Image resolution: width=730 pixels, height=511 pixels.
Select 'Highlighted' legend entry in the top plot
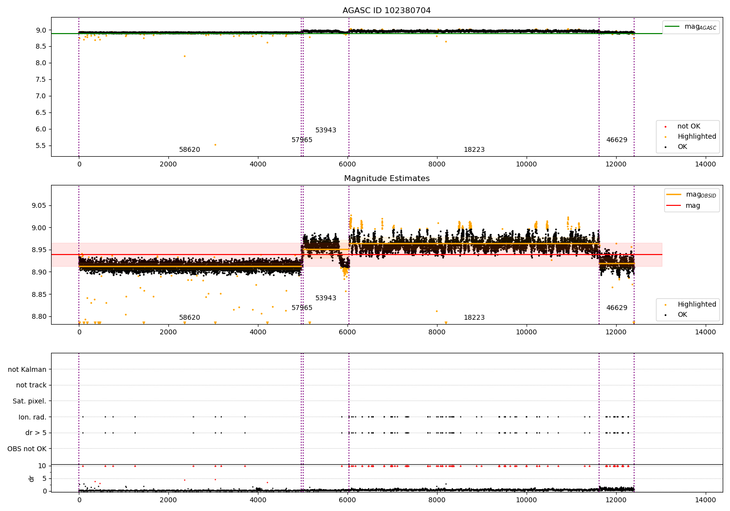pyautogui.click(x=697, y=137)
